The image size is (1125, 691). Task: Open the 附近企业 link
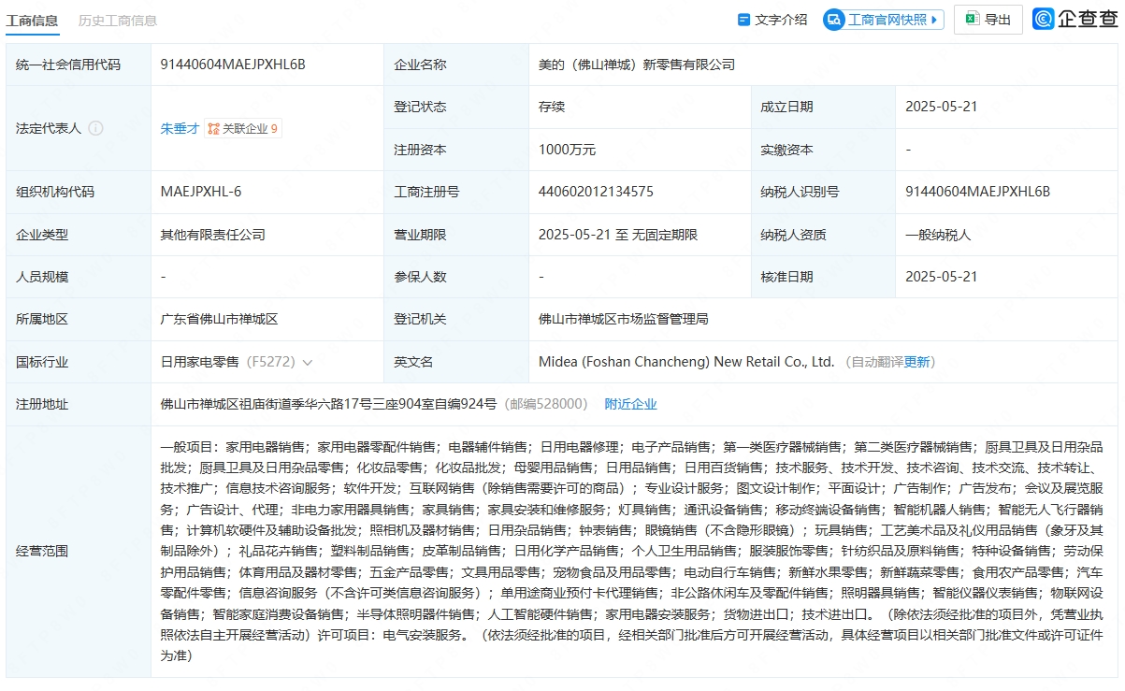coord(630,404)
